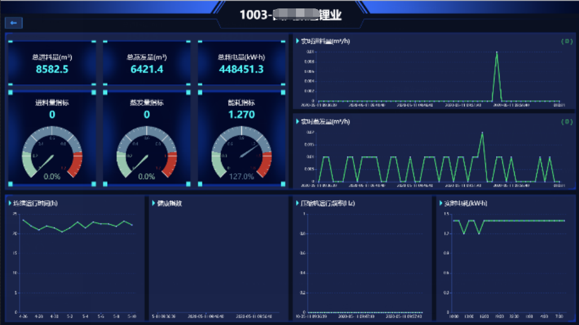Click the 能耗指标 gauge dial
Viewport: 579px width, 325px height.
click(241, 155)
